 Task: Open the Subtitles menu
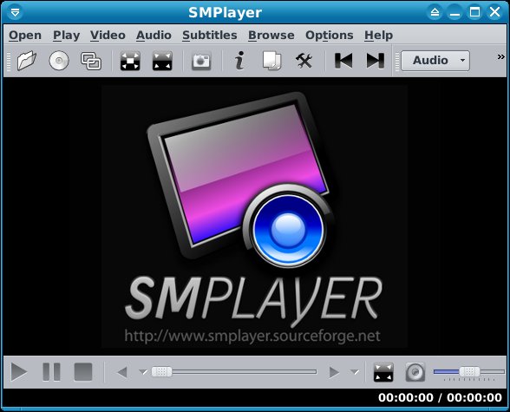coord(210,35)
